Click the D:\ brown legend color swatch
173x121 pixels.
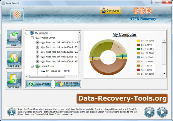click(x=138, y=45)
